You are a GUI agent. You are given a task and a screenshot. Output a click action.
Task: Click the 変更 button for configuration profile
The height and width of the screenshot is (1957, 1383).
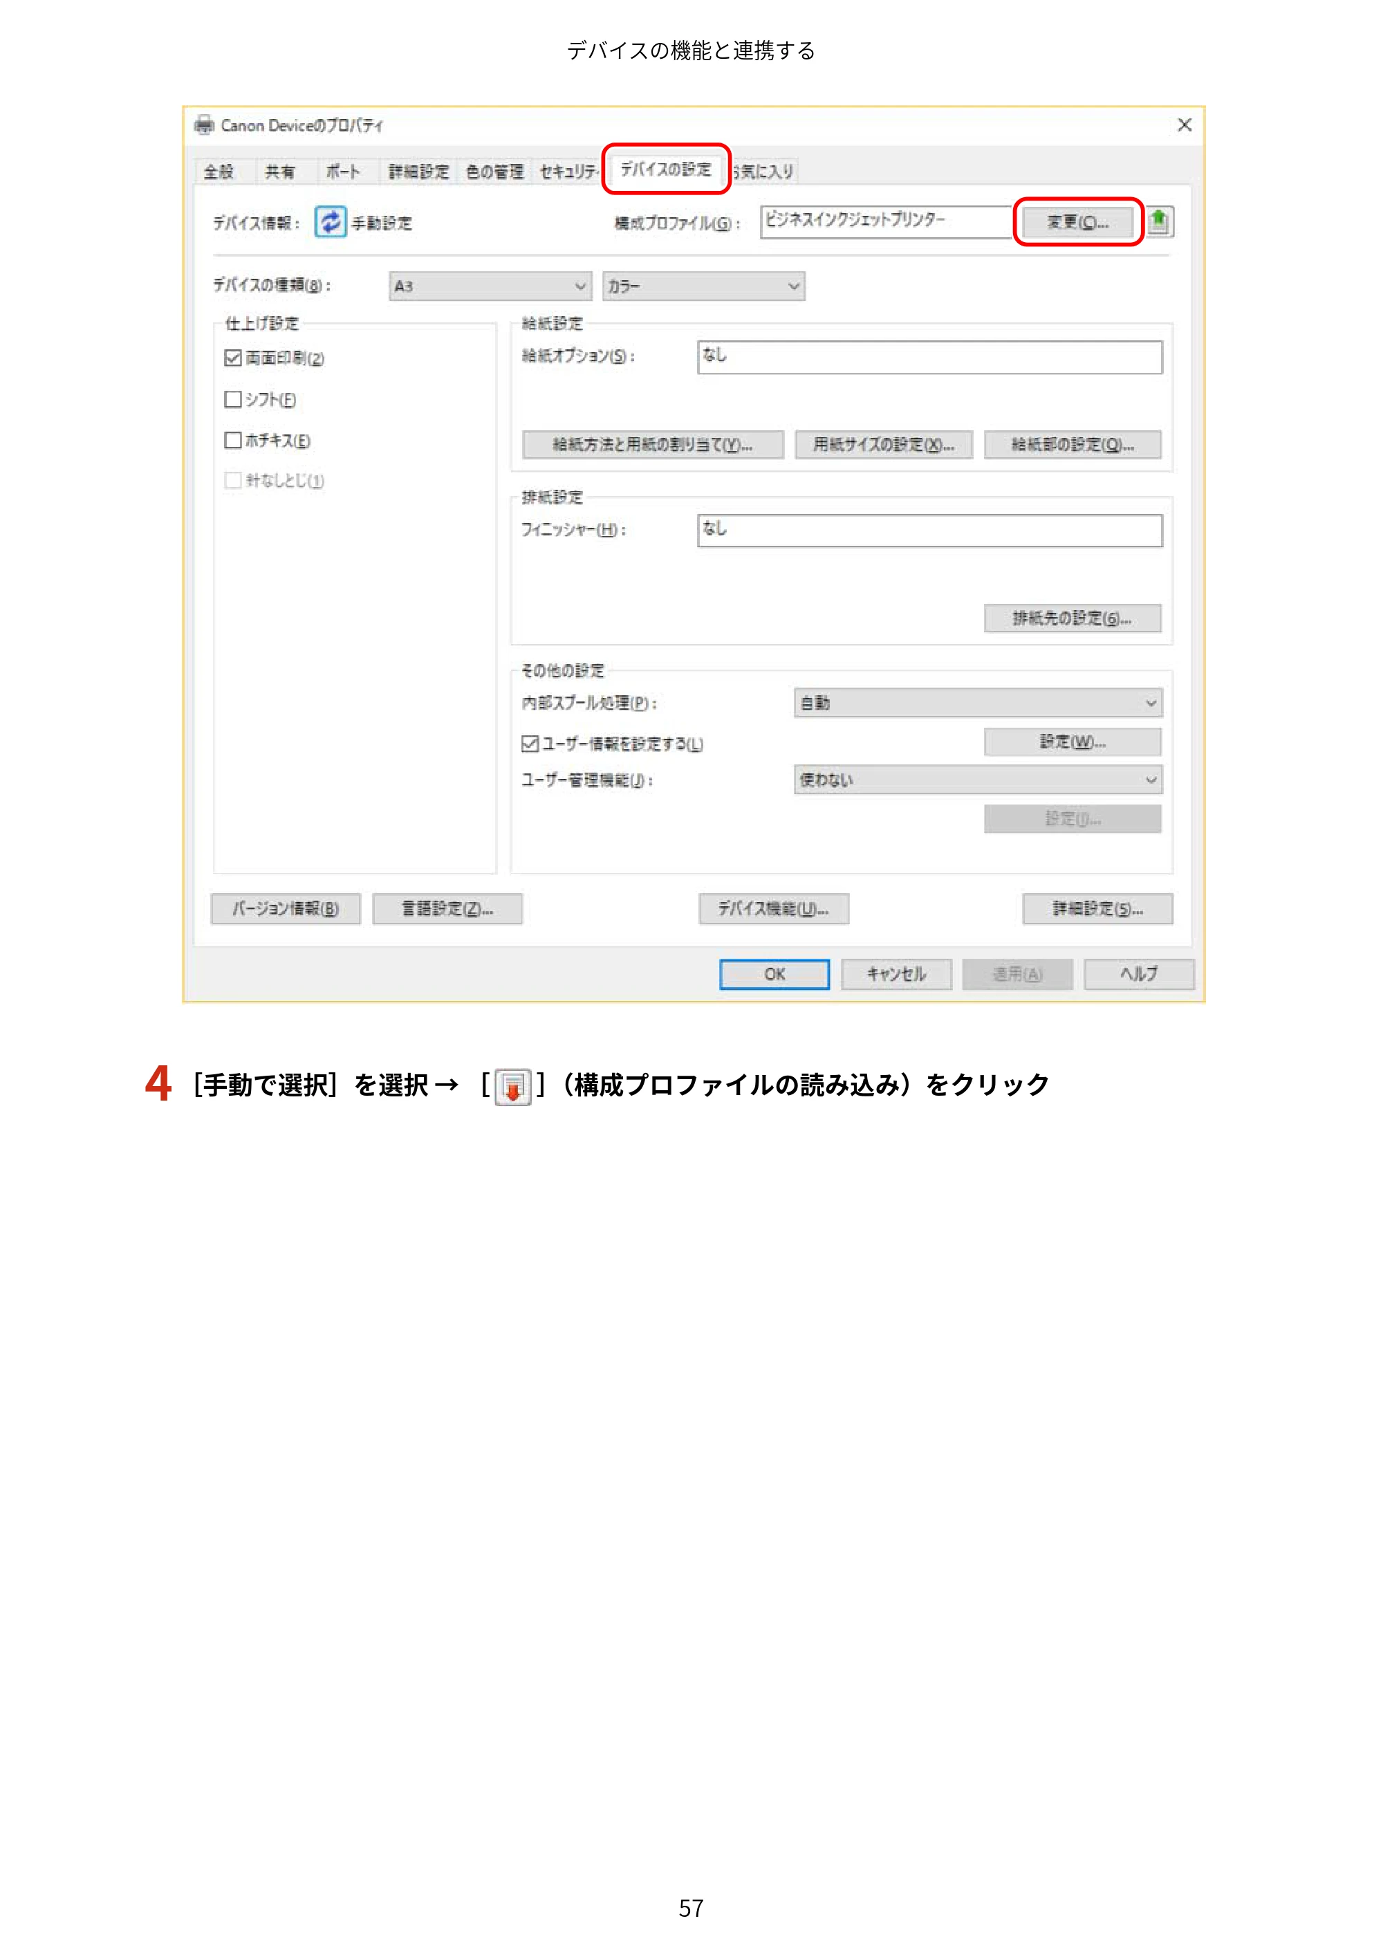[x=1078, y=223]
